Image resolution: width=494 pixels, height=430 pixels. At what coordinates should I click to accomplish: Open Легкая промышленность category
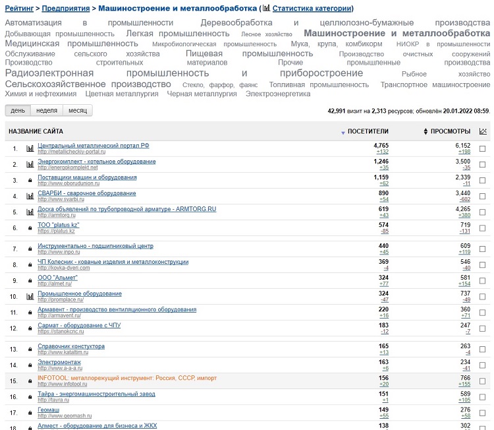pyautogui.click(x=178, y=34)
